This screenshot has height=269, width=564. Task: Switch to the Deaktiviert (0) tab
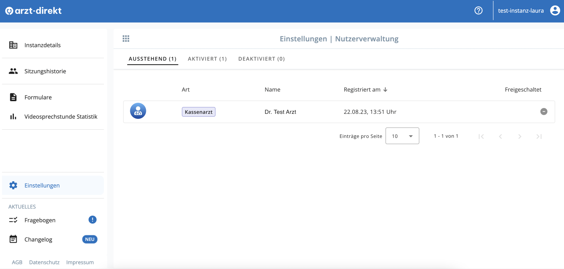[x=261, y=59]
